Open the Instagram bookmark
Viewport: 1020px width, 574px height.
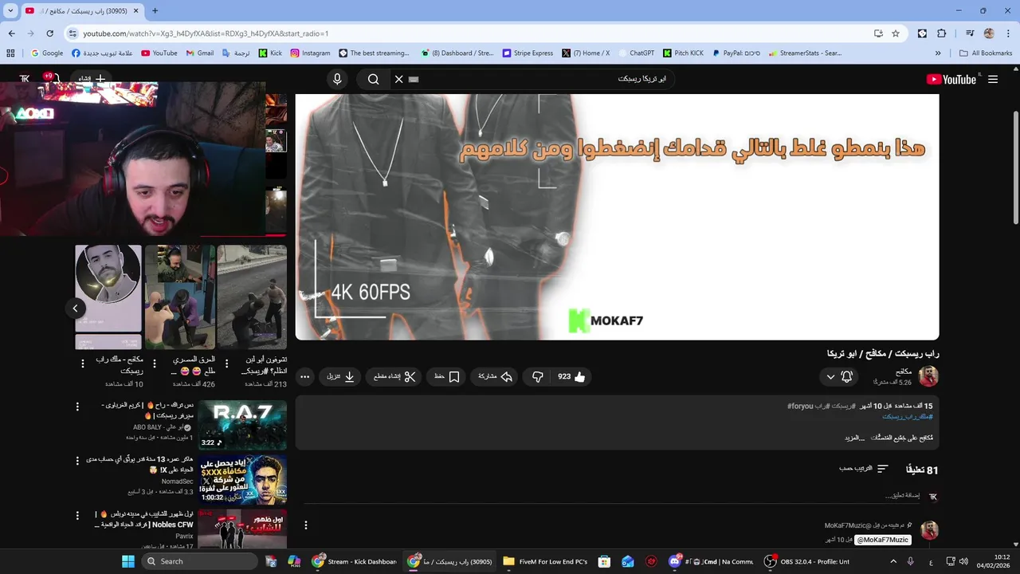coord(310,53)
